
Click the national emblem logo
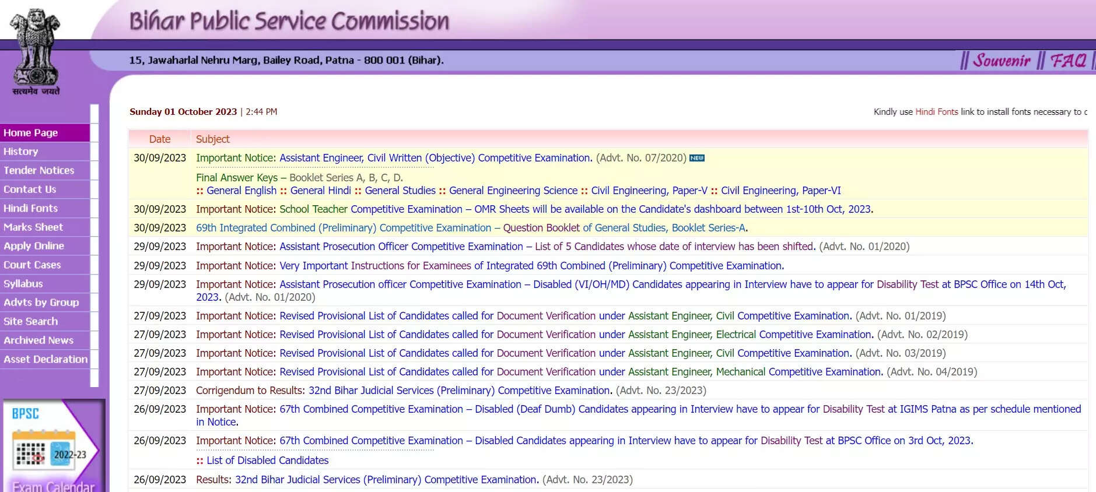tap(36, 51)
